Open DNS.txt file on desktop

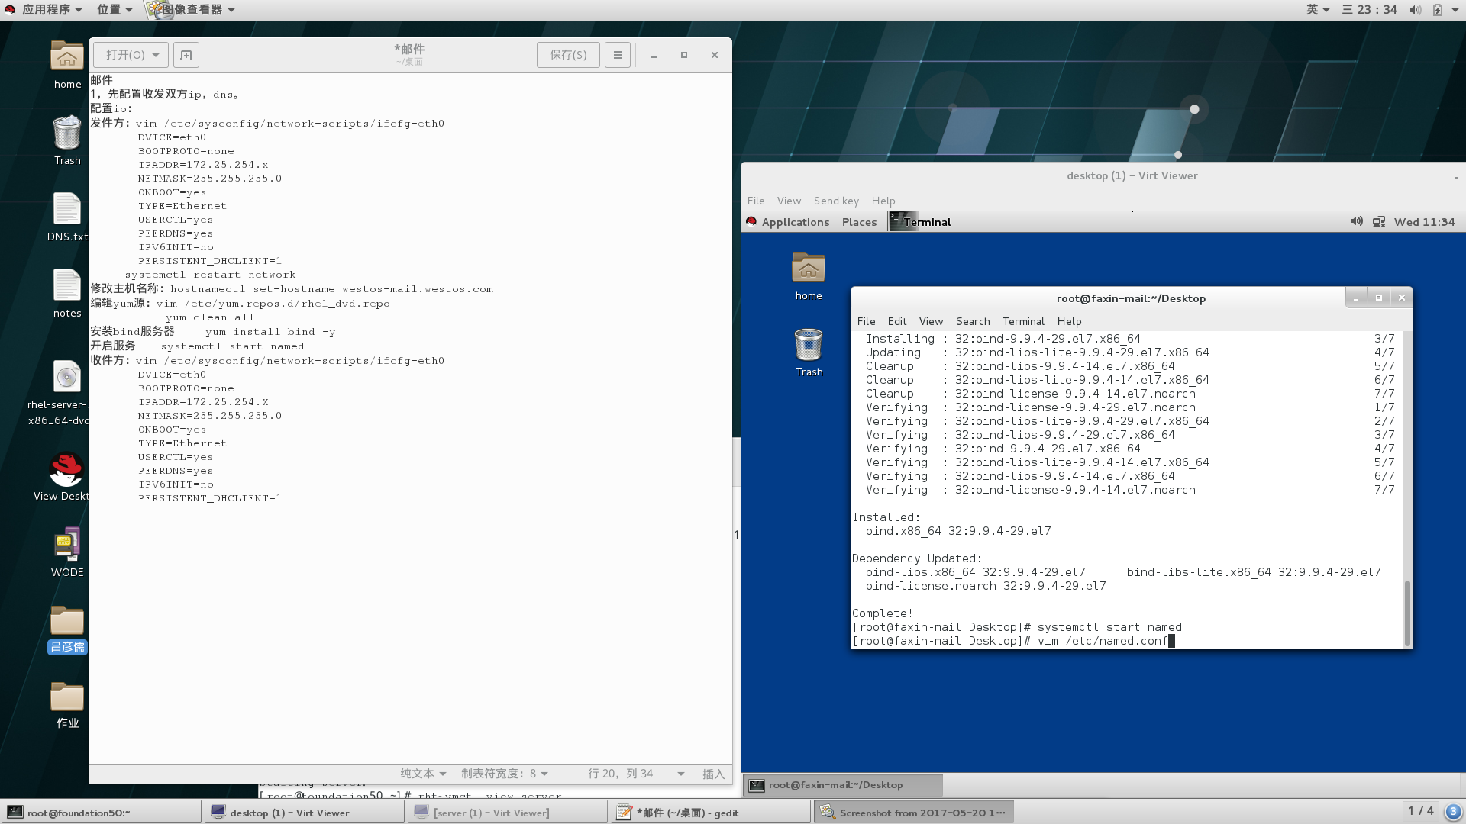tap(67, 209)
